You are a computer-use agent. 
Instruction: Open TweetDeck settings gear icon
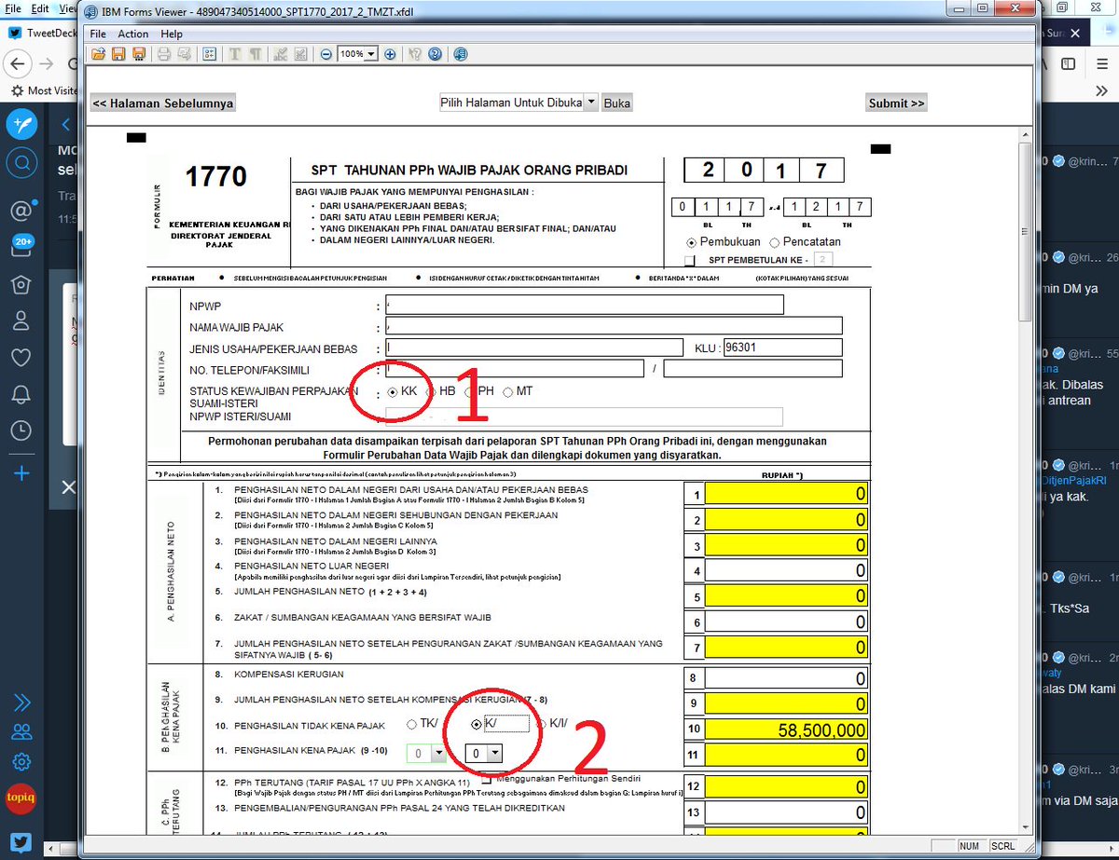[x=21, y=762]
